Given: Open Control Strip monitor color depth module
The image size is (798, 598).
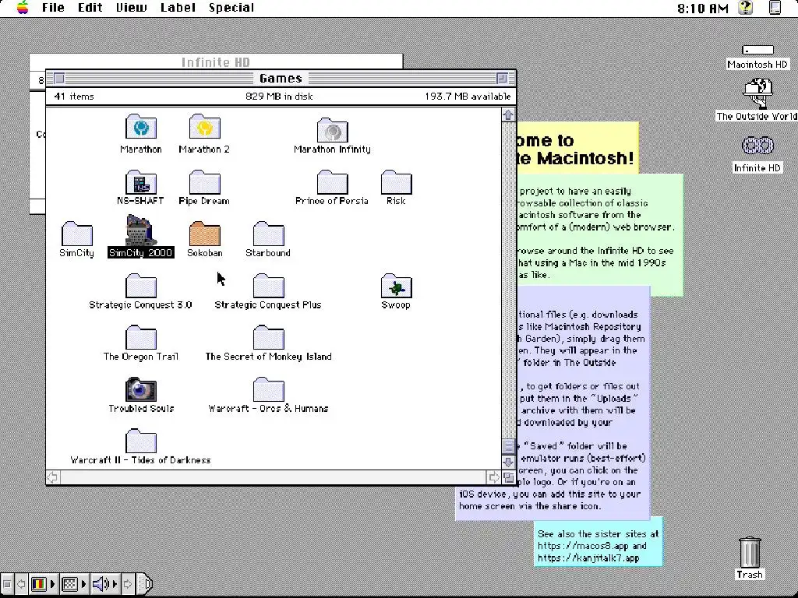Looking at the screenshot, I should pyautogui.click(x=43, y=584).
